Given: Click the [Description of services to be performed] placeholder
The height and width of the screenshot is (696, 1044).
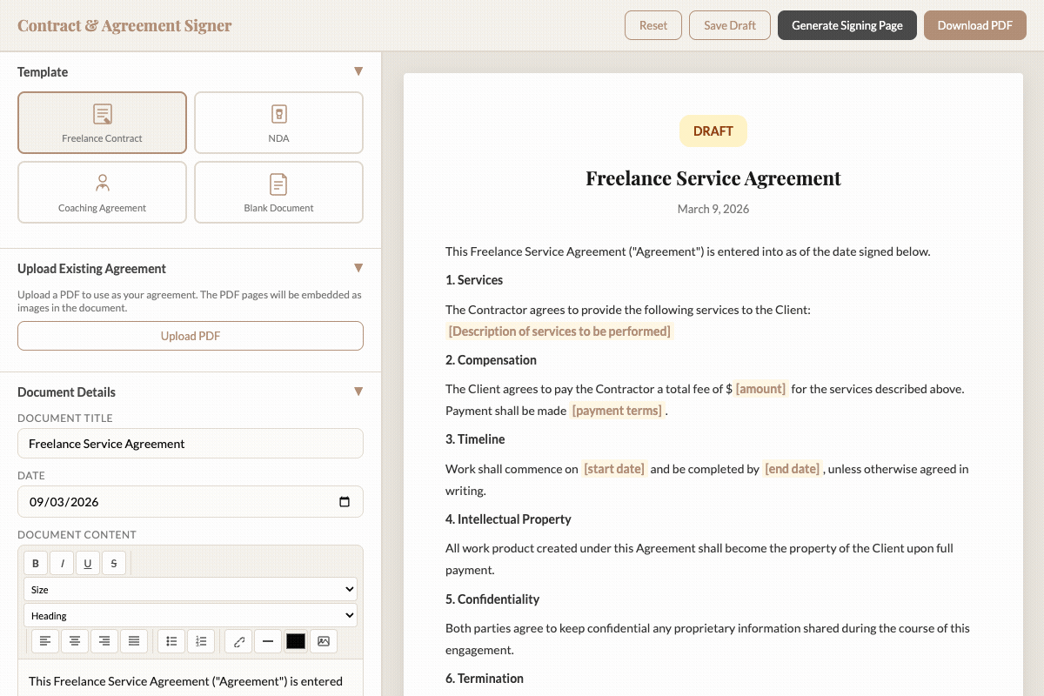Looking at the screenshot, I should [x=559, y=331].
